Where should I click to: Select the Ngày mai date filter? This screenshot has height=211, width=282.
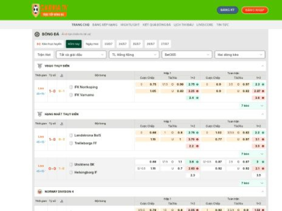[92, 44]
